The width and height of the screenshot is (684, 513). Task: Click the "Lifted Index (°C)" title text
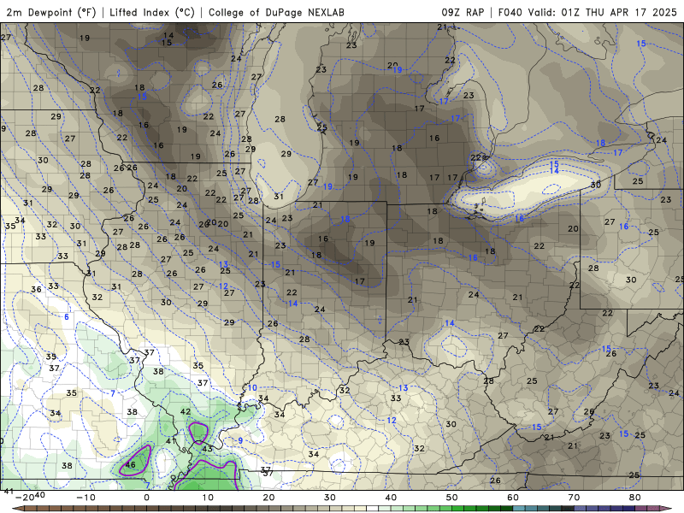(x=152, y=12)
